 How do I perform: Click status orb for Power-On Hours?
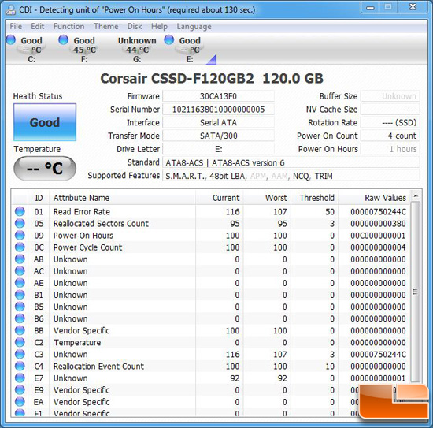(20, 236)
